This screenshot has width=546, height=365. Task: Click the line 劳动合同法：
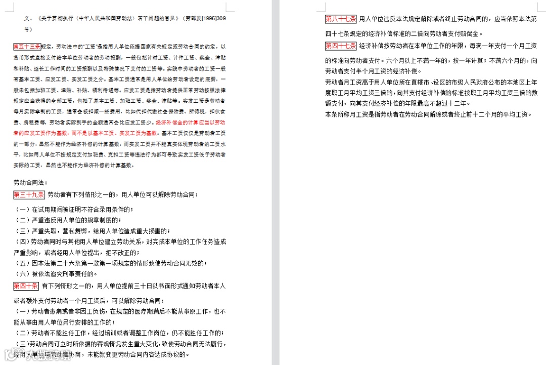(31, 183)
